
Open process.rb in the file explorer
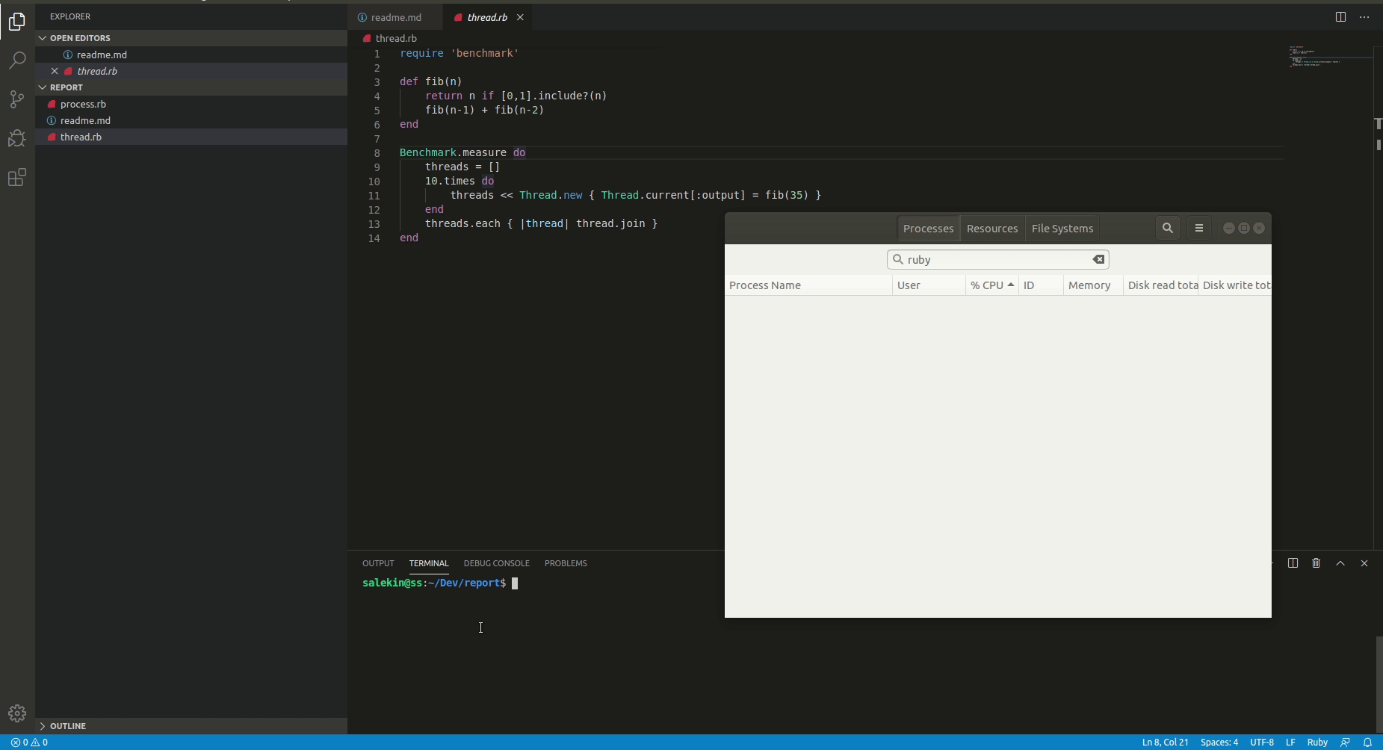coord(83,104)
